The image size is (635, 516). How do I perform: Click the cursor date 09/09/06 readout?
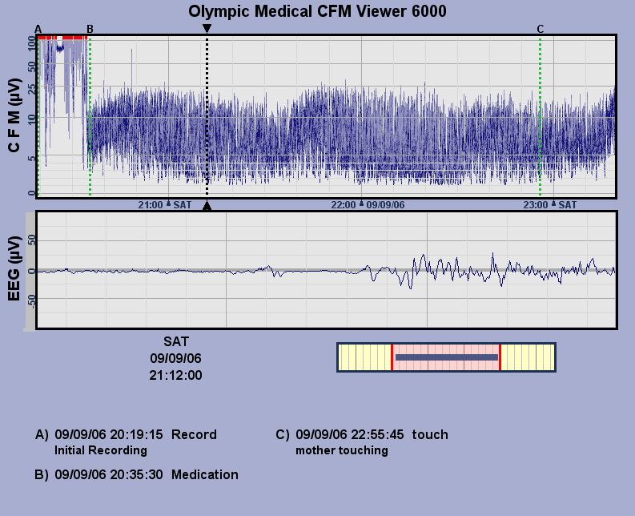(x=175, y=358)
